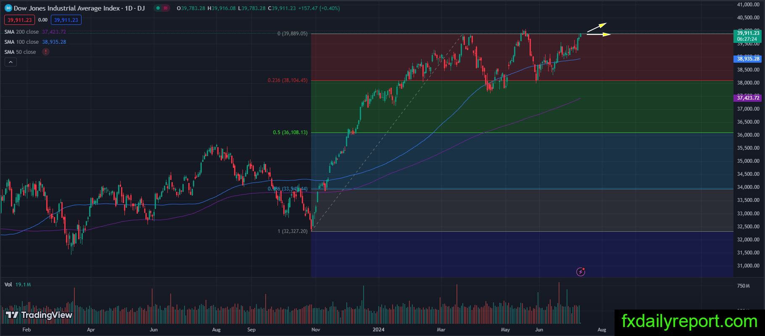Click the Apr label on the time axis
Screen dimensions: 765x336
click(x=91, y=330)
